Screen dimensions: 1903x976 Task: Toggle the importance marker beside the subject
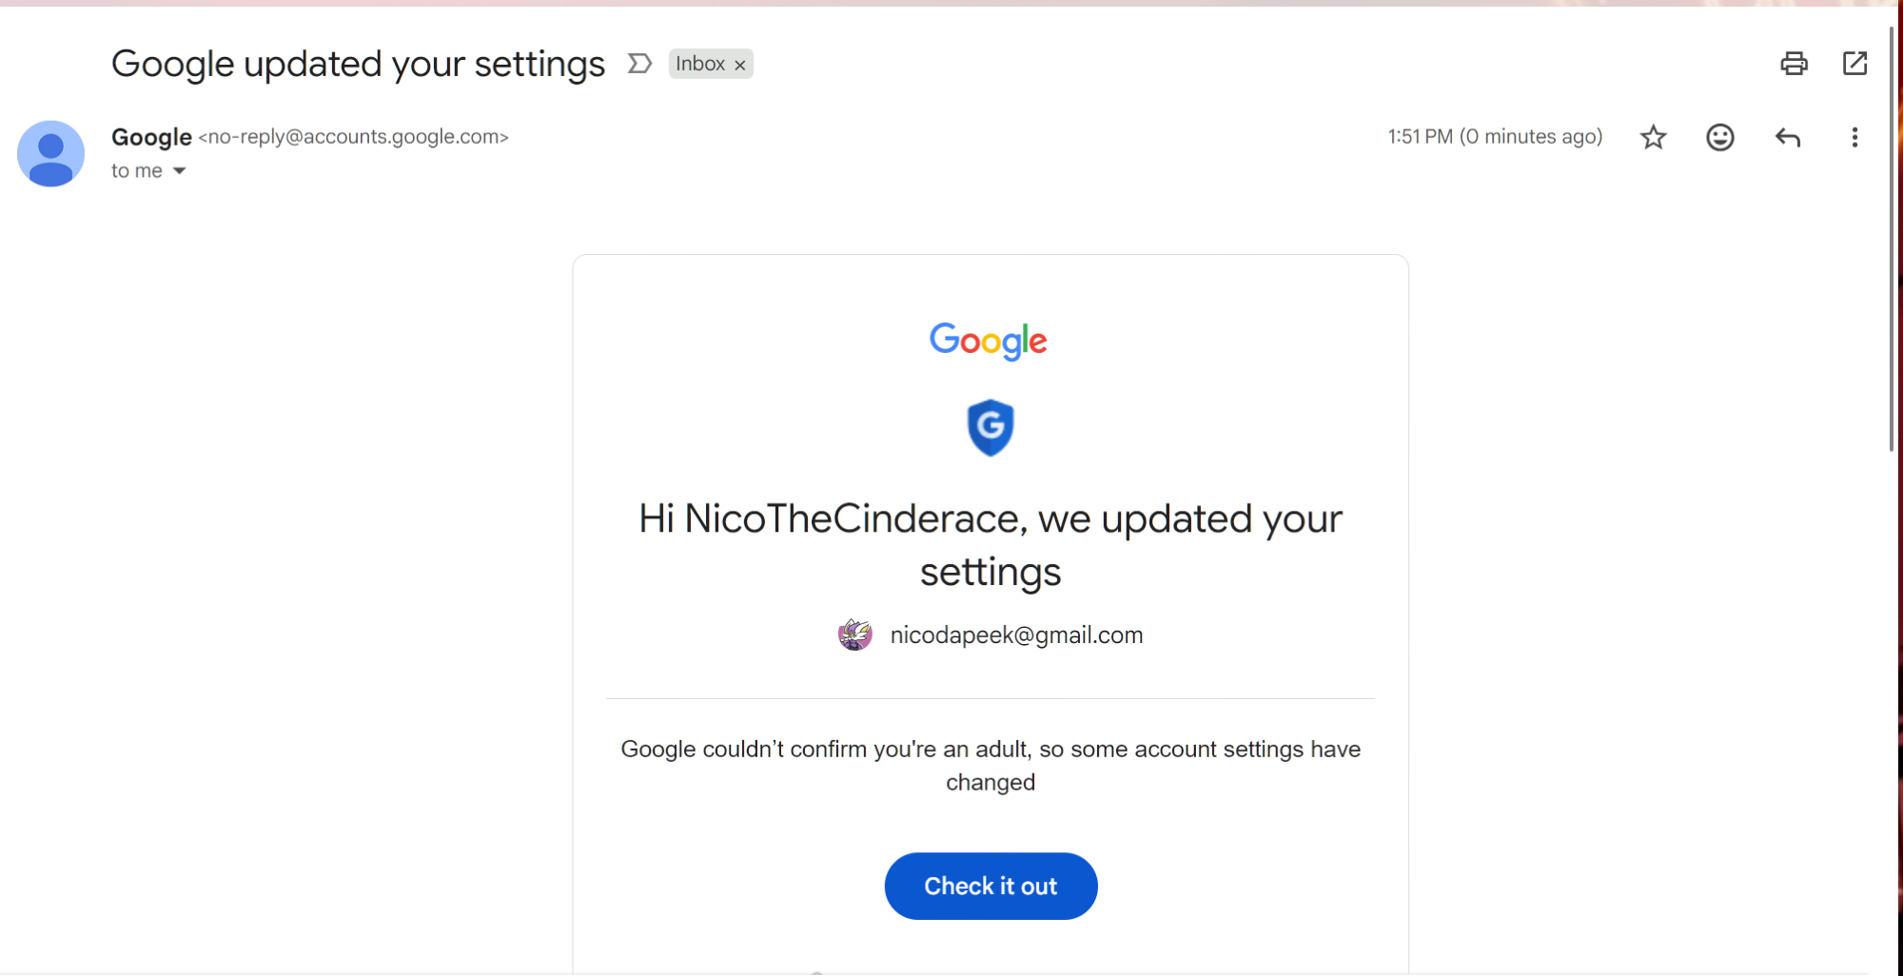[639, 64]
